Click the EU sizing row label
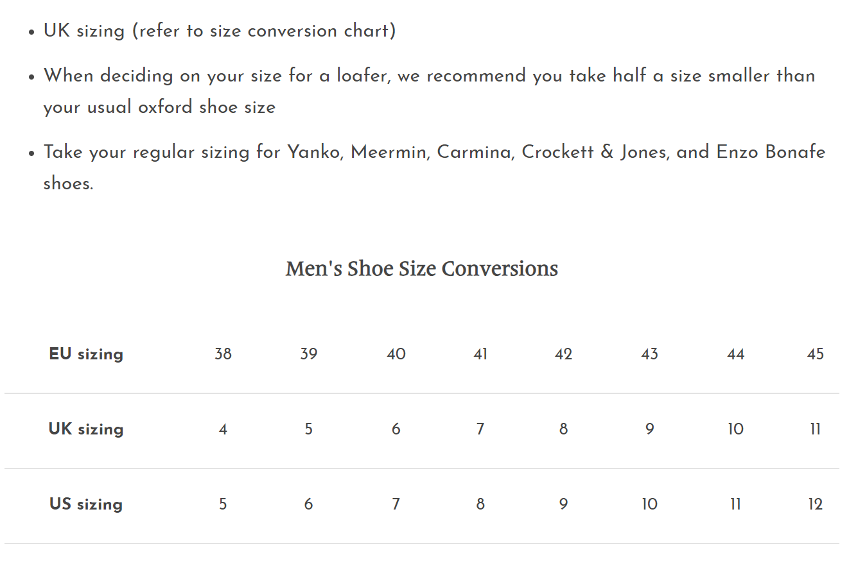The width and height of the screenshot is (858, 566). tap(85, 354)
